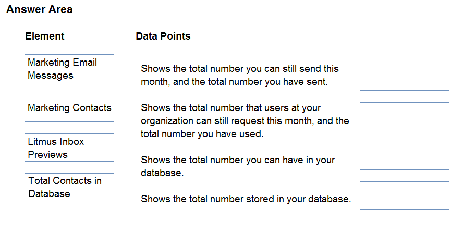Image resolution: width=475 pixels, height=233 pixels.
Task: Click the answer box beside 'stored in your database'
Action: click(405, 195)
